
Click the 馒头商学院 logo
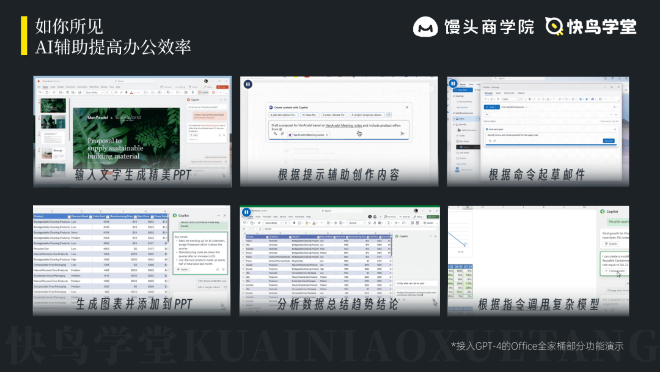point(474,27)
